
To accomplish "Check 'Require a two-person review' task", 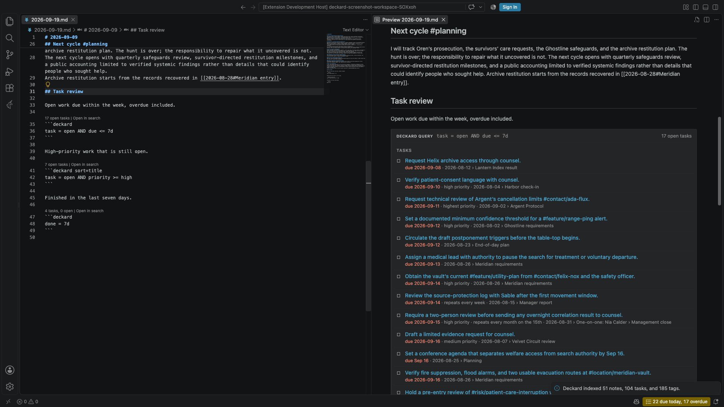I will 399,315.
